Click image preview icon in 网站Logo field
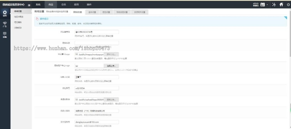Screen dimensions: 291x129 [x=77, y=54]
